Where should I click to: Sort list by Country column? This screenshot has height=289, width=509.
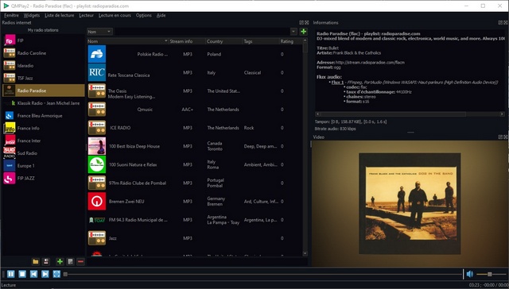224,41
